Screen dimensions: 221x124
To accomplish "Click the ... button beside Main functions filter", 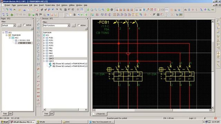I will (x=74, y=25).
